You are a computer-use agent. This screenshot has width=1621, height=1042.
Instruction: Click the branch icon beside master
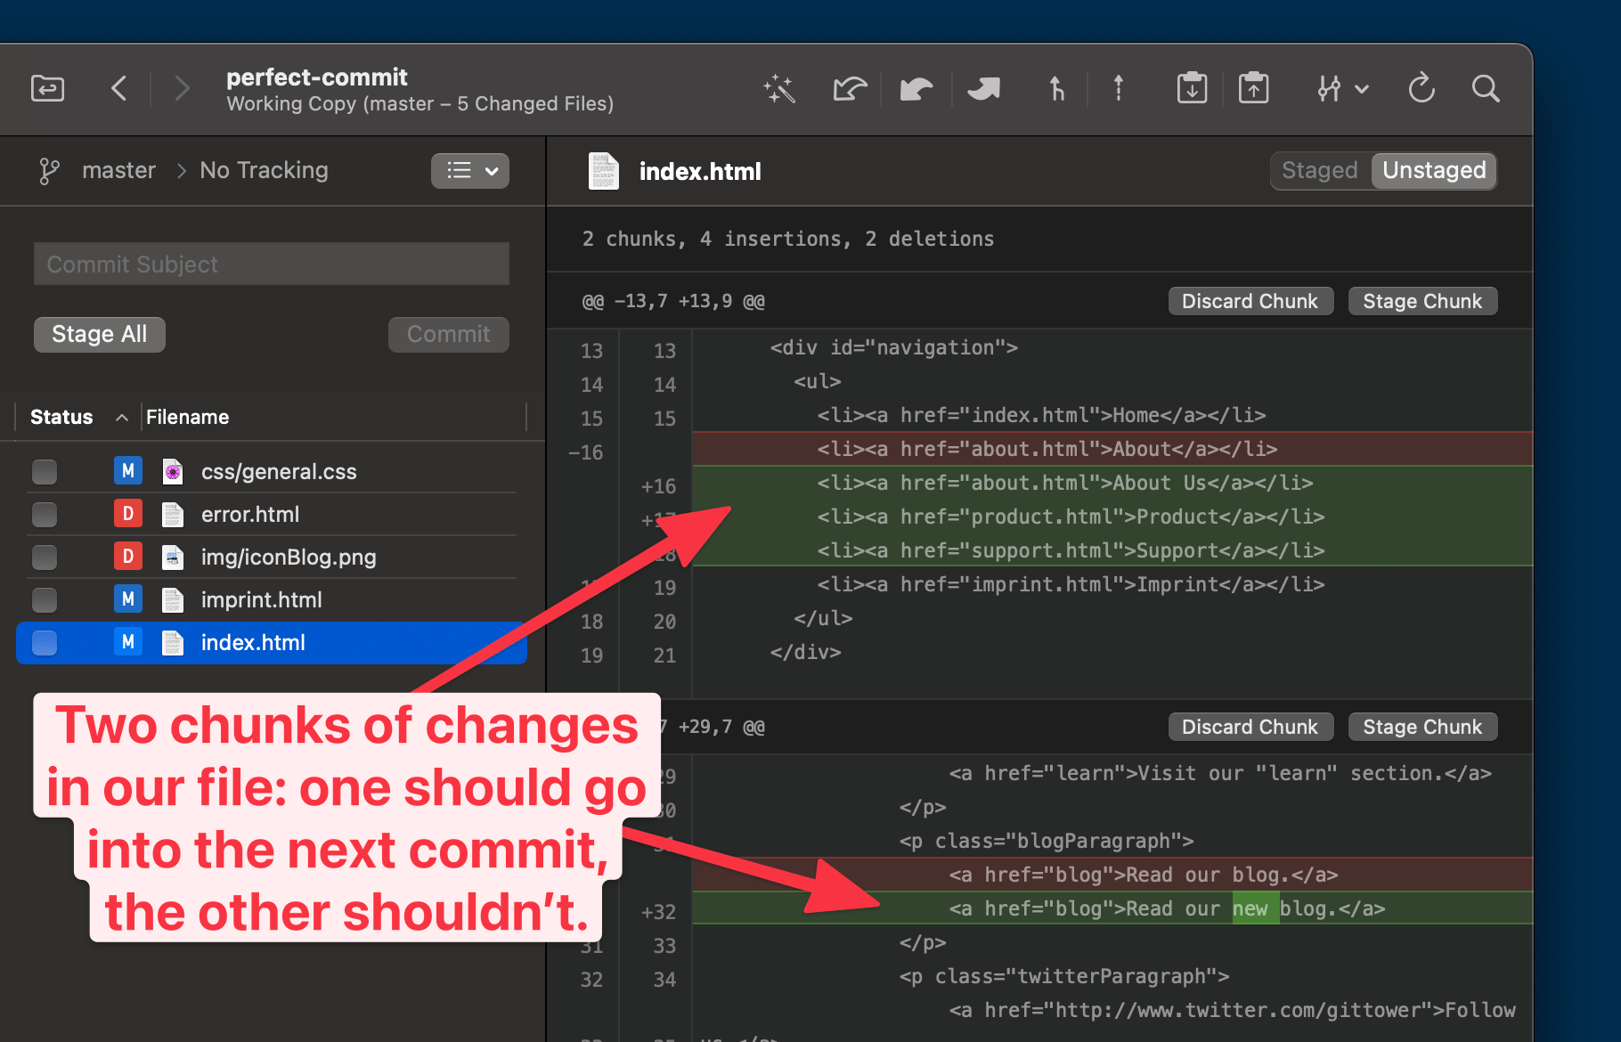click(x=50, y=170)
